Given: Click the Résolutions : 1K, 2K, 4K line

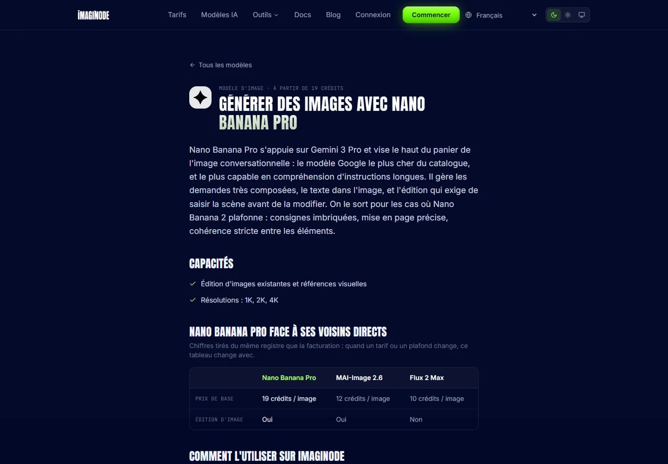Looking at the screenshot, I should [x=239, y=300].
